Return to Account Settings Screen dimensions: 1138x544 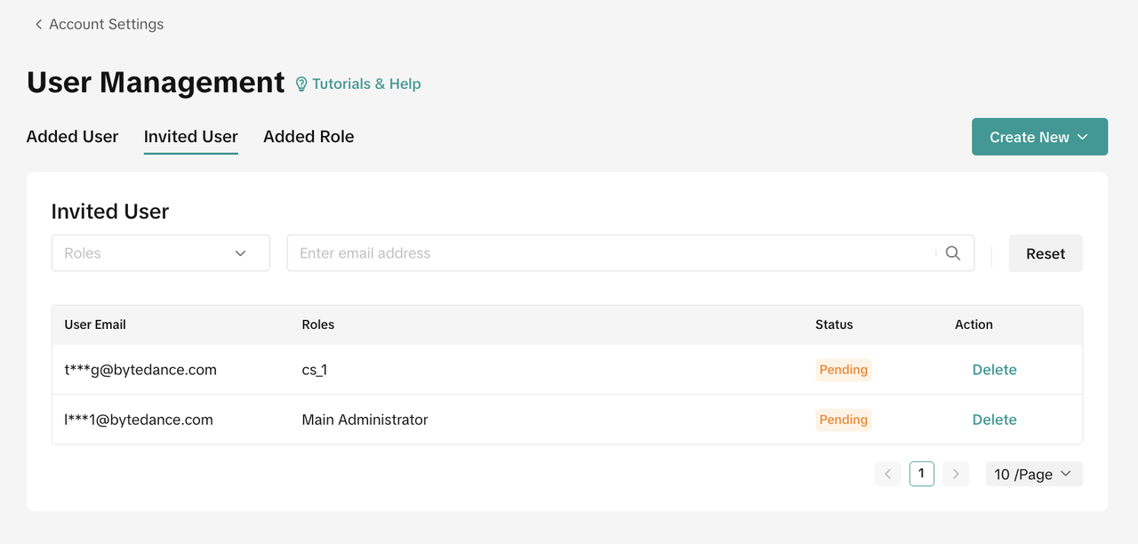coord(106,25)
